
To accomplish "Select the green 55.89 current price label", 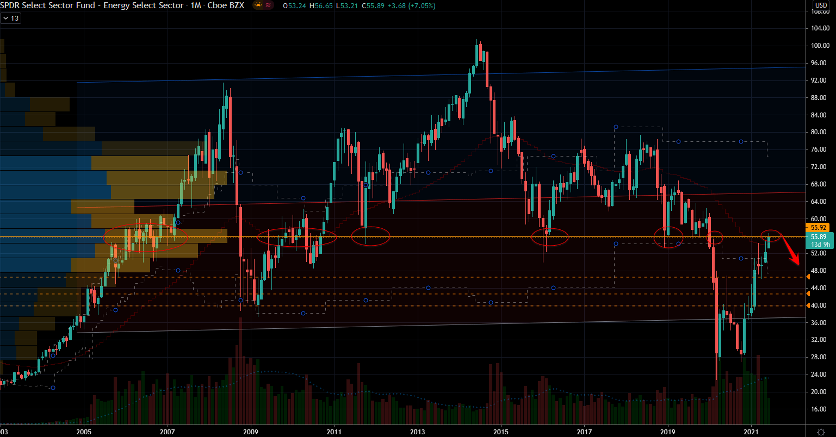I will (x=819, y=237).
